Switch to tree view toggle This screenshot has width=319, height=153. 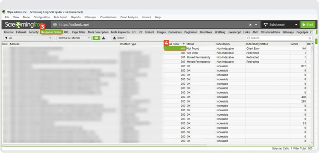click(x=104, y=38)
